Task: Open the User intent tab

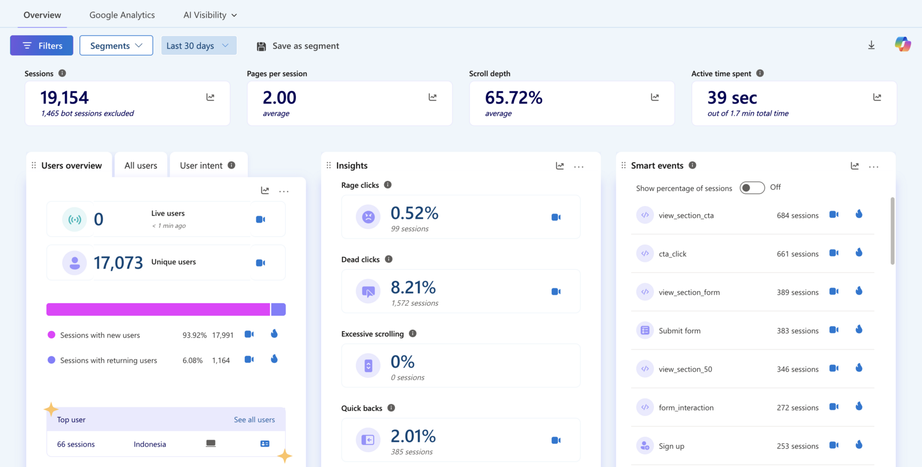Action: coord(209,166)
